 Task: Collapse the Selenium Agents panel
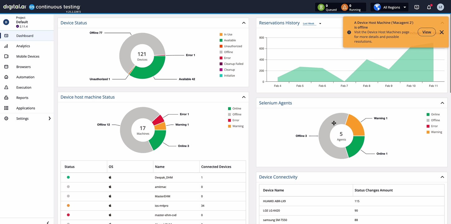click(442, 103)
